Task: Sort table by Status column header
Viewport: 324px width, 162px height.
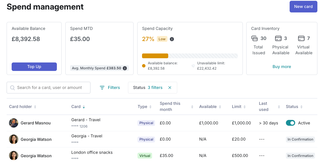Action: (302, 107)
